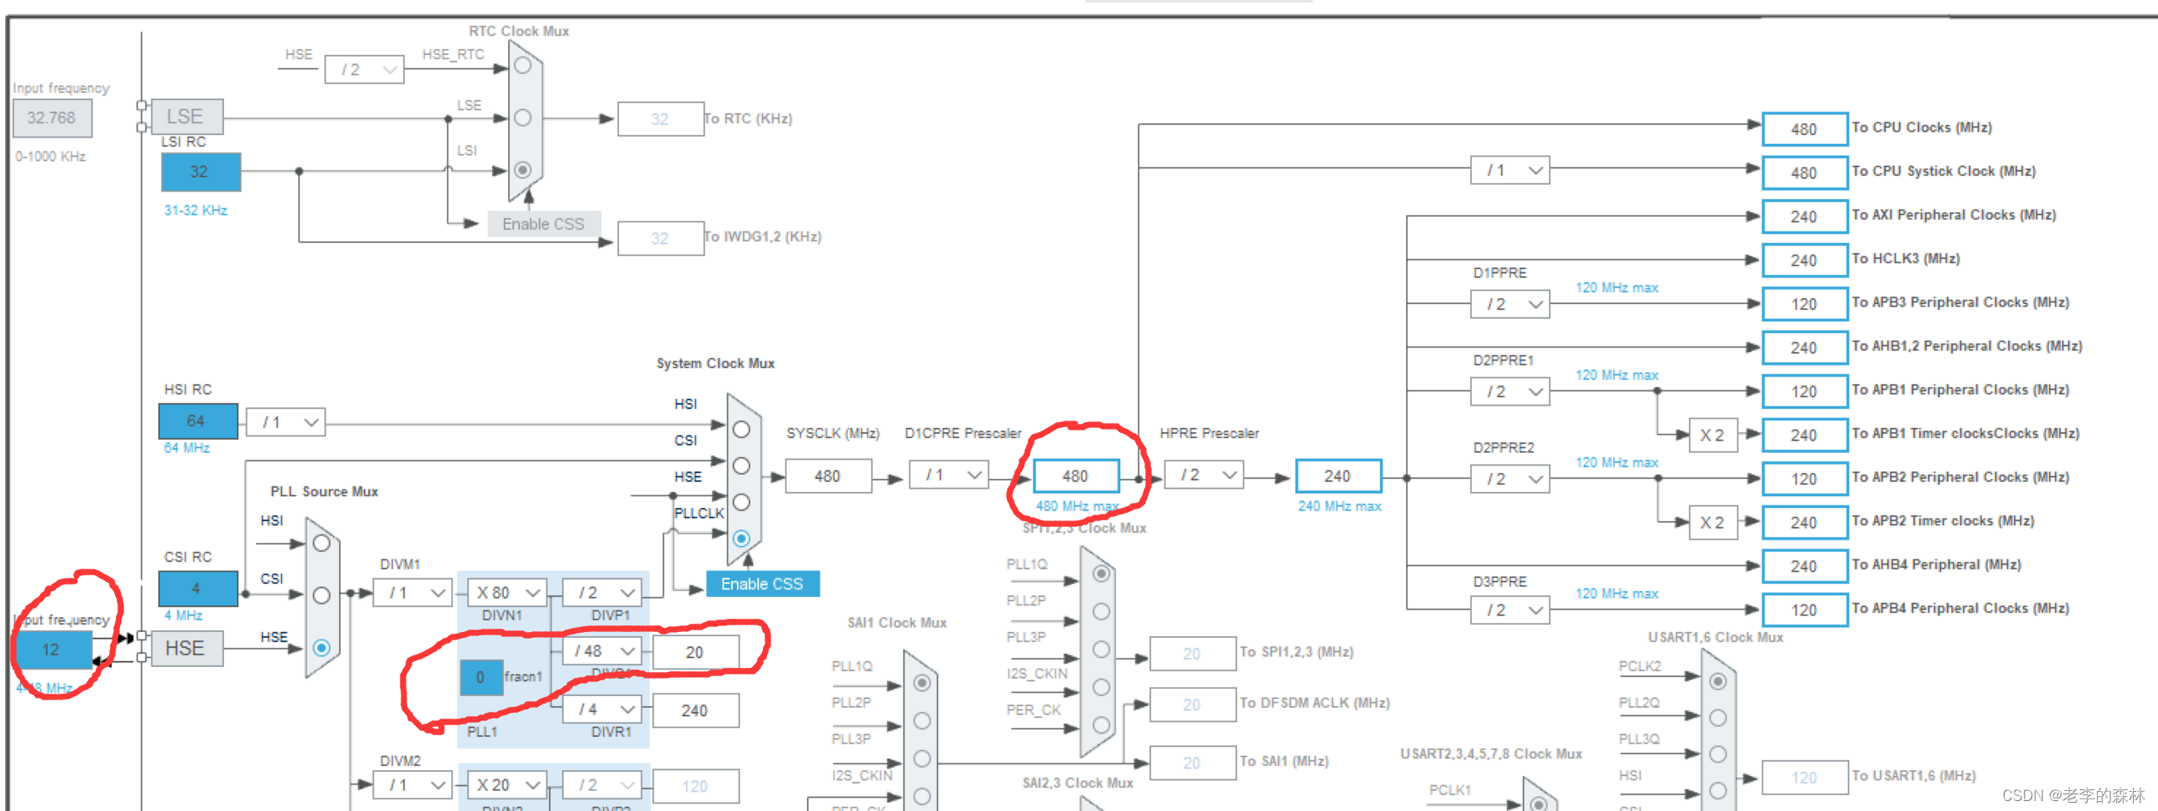
Task: Select I2S_CKIN in SAI1 Clock Mux
Action: pyautogui.click(x=922, y=796)
